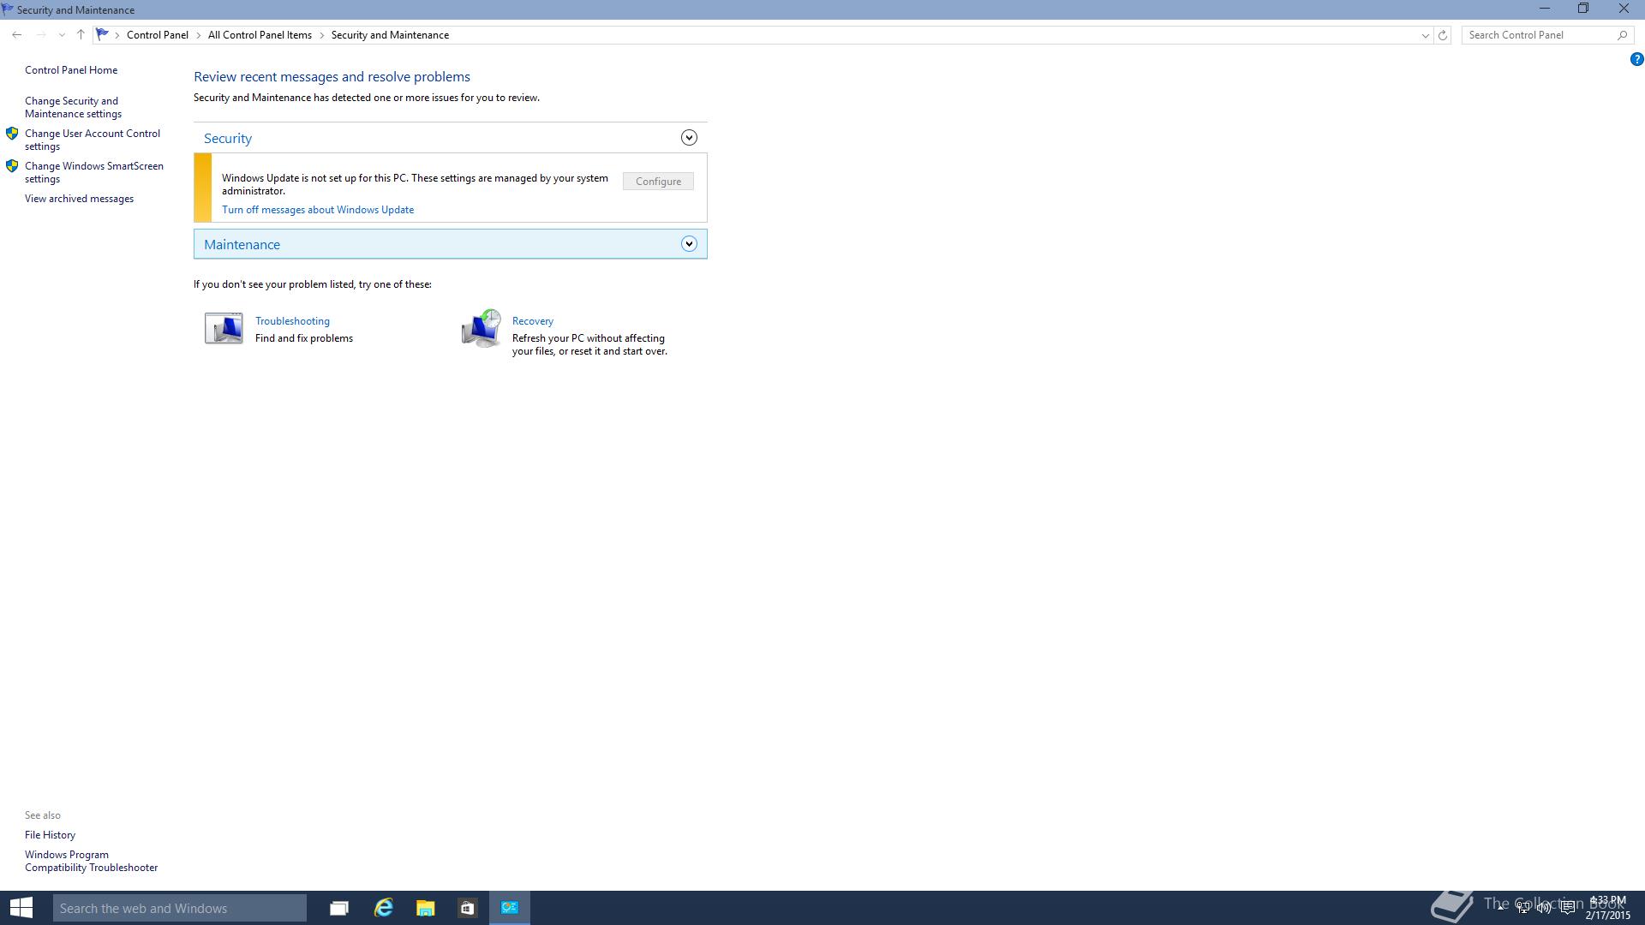This screenshot has width=1645, height=925.
Task: Show hidden tray icons arrow
Action: click(x=1501, y=909)
